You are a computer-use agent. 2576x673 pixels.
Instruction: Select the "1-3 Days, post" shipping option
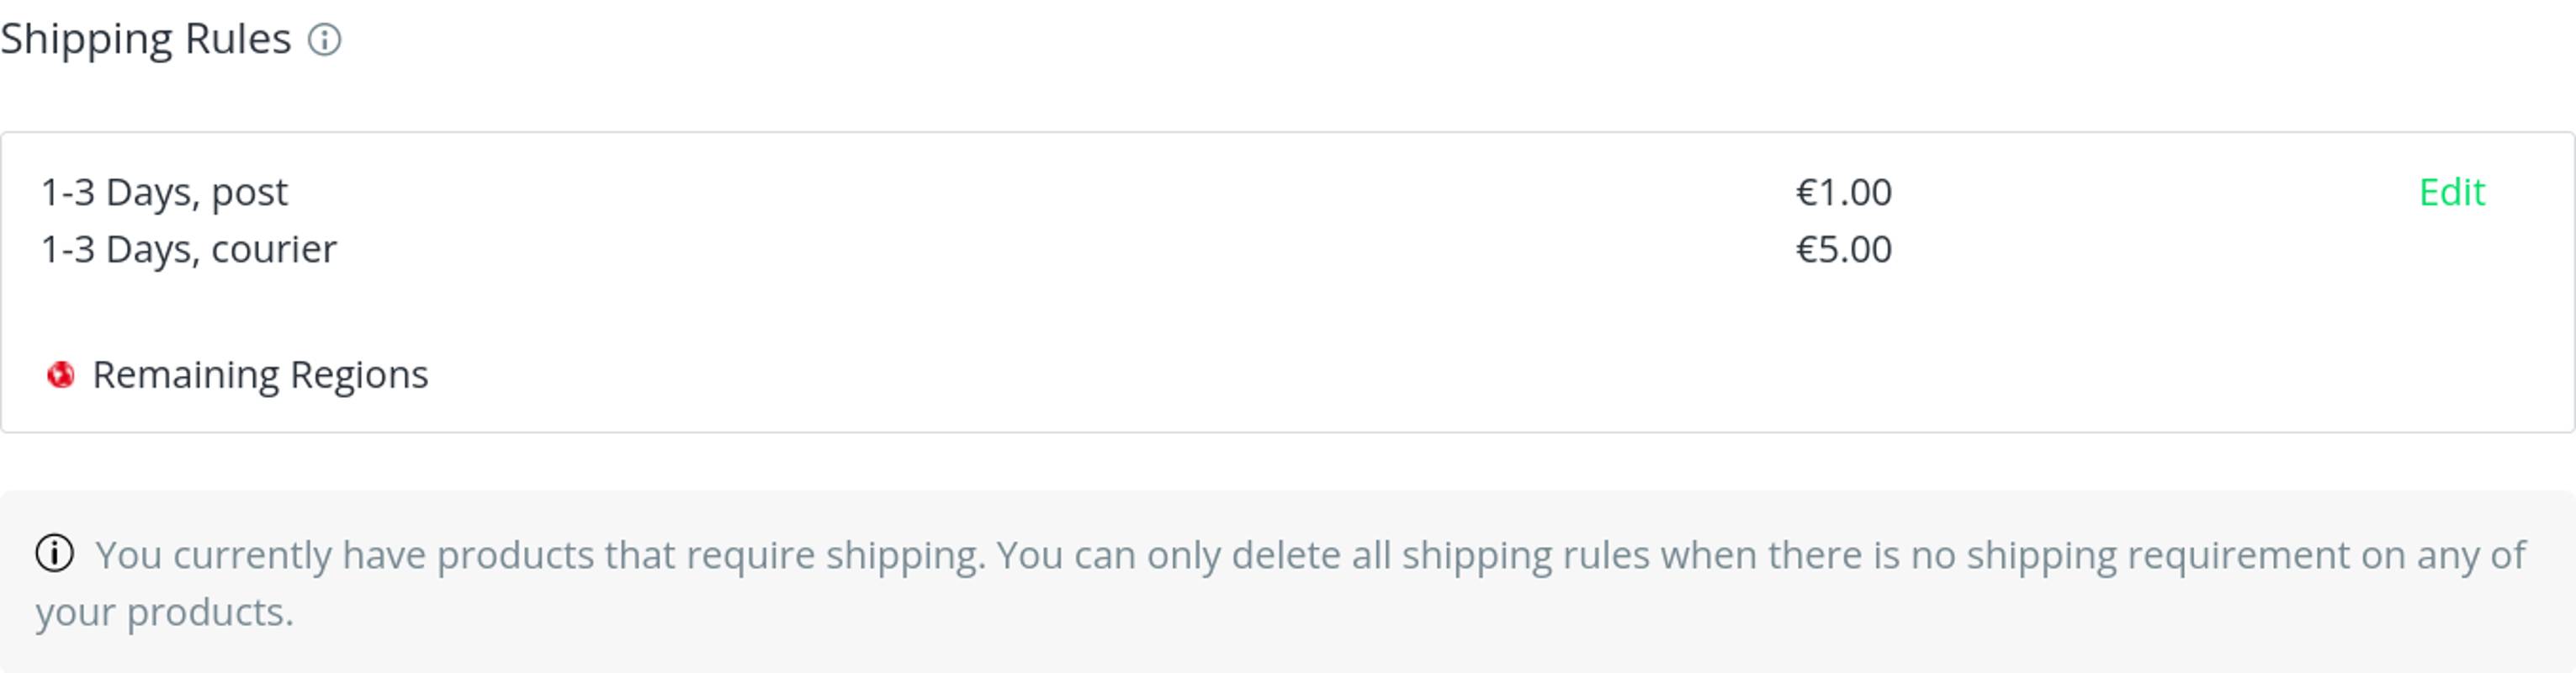(164, 192)
